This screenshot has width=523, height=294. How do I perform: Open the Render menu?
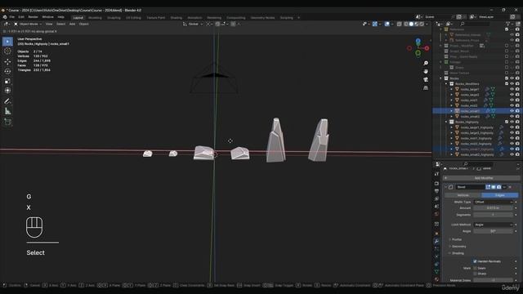pyautogui.click(x=33, y=17)
